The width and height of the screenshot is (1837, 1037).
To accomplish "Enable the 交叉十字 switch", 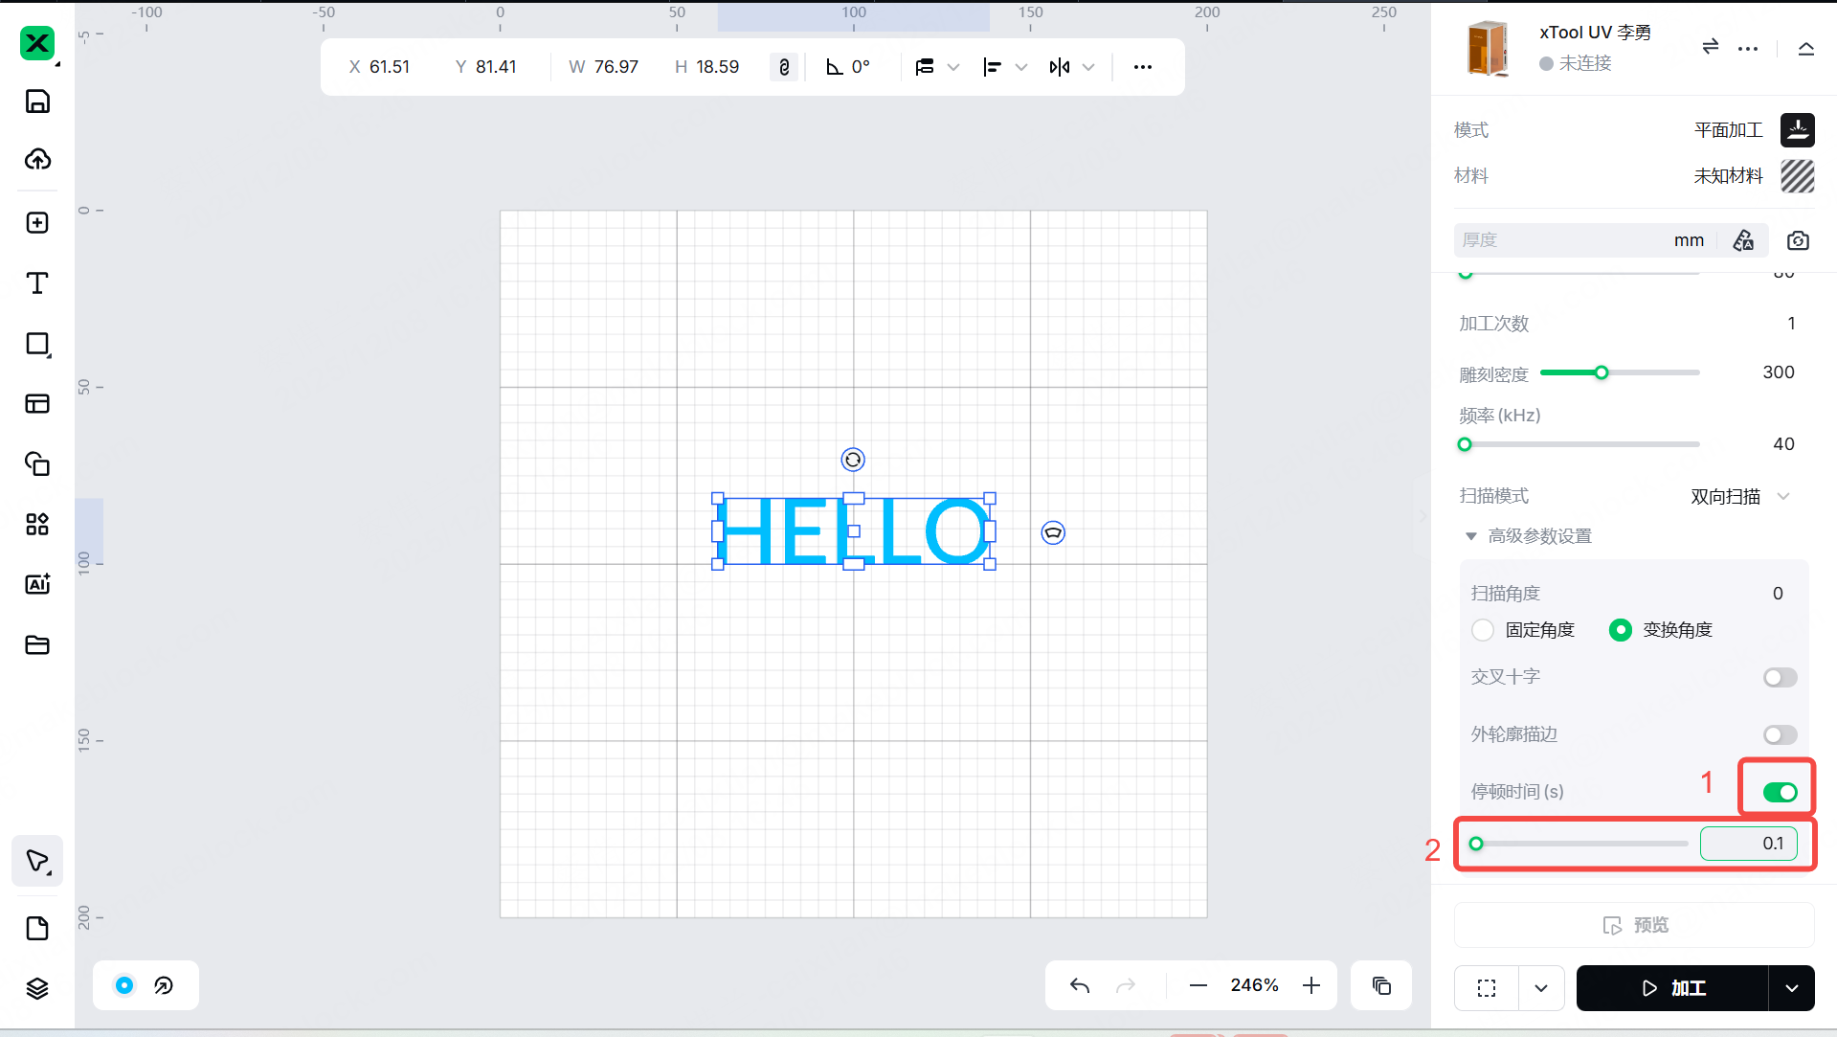I will tap(1780, 678).
